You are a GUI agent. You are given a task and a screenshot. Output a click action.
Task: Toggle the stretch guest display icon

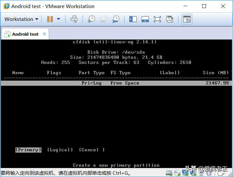pyautogui.click(x=169, y=19)
